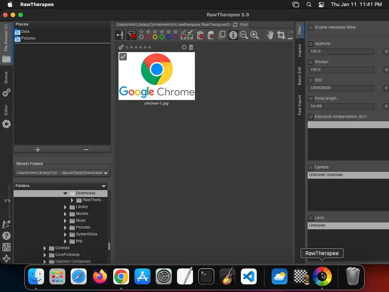Image resolution: width=389 pixels, height=292 pixels.
Task: Collapse the Downloads folder tree arrow
Action: coord(65,193)
